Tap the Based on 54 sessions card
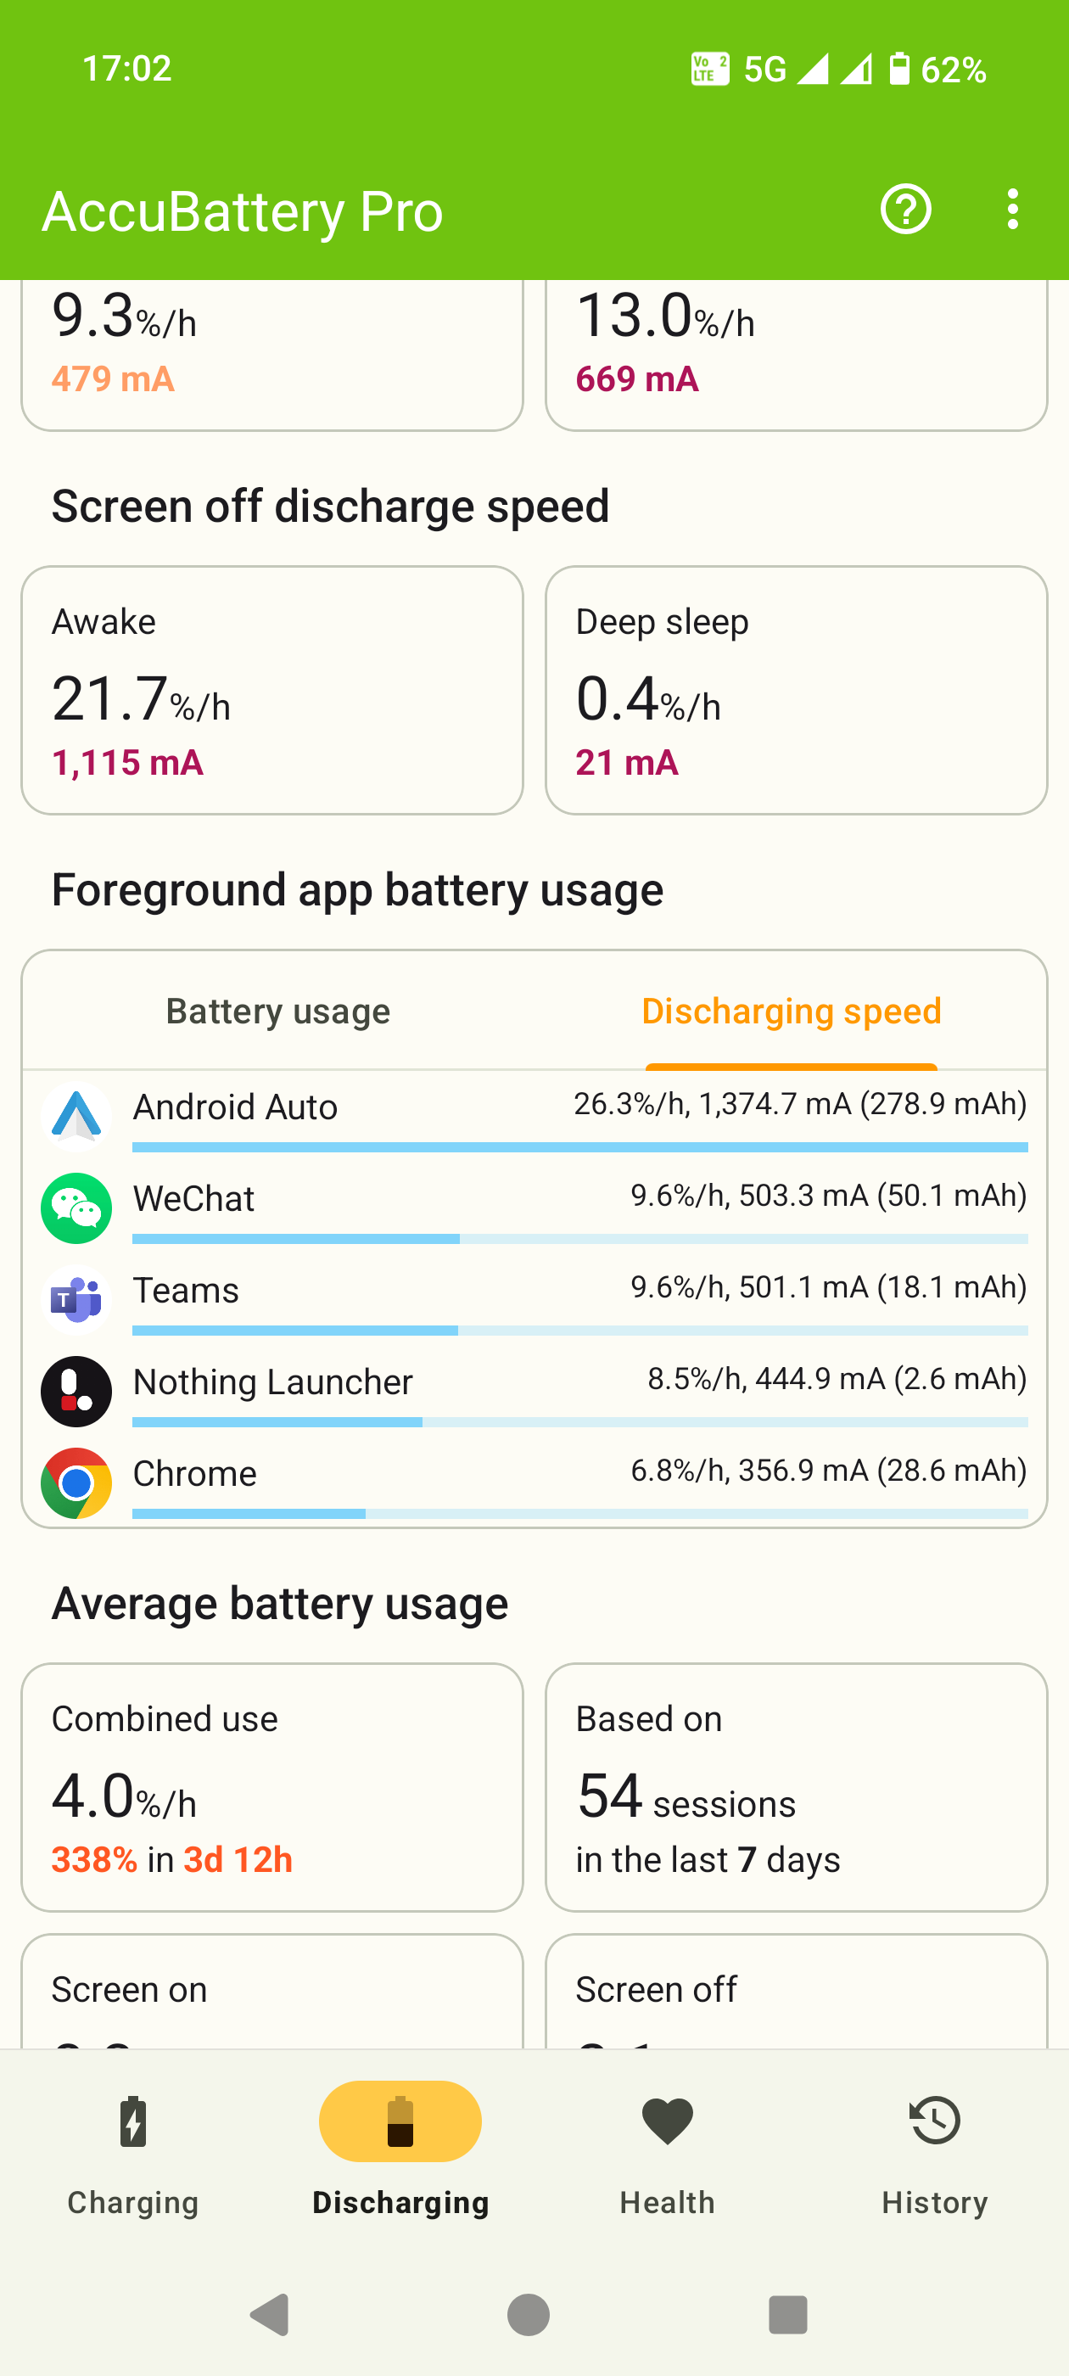Image resolution: width=1069 pixels, height=2376 pixels. pyautogui.click(x=796, y=1786)
